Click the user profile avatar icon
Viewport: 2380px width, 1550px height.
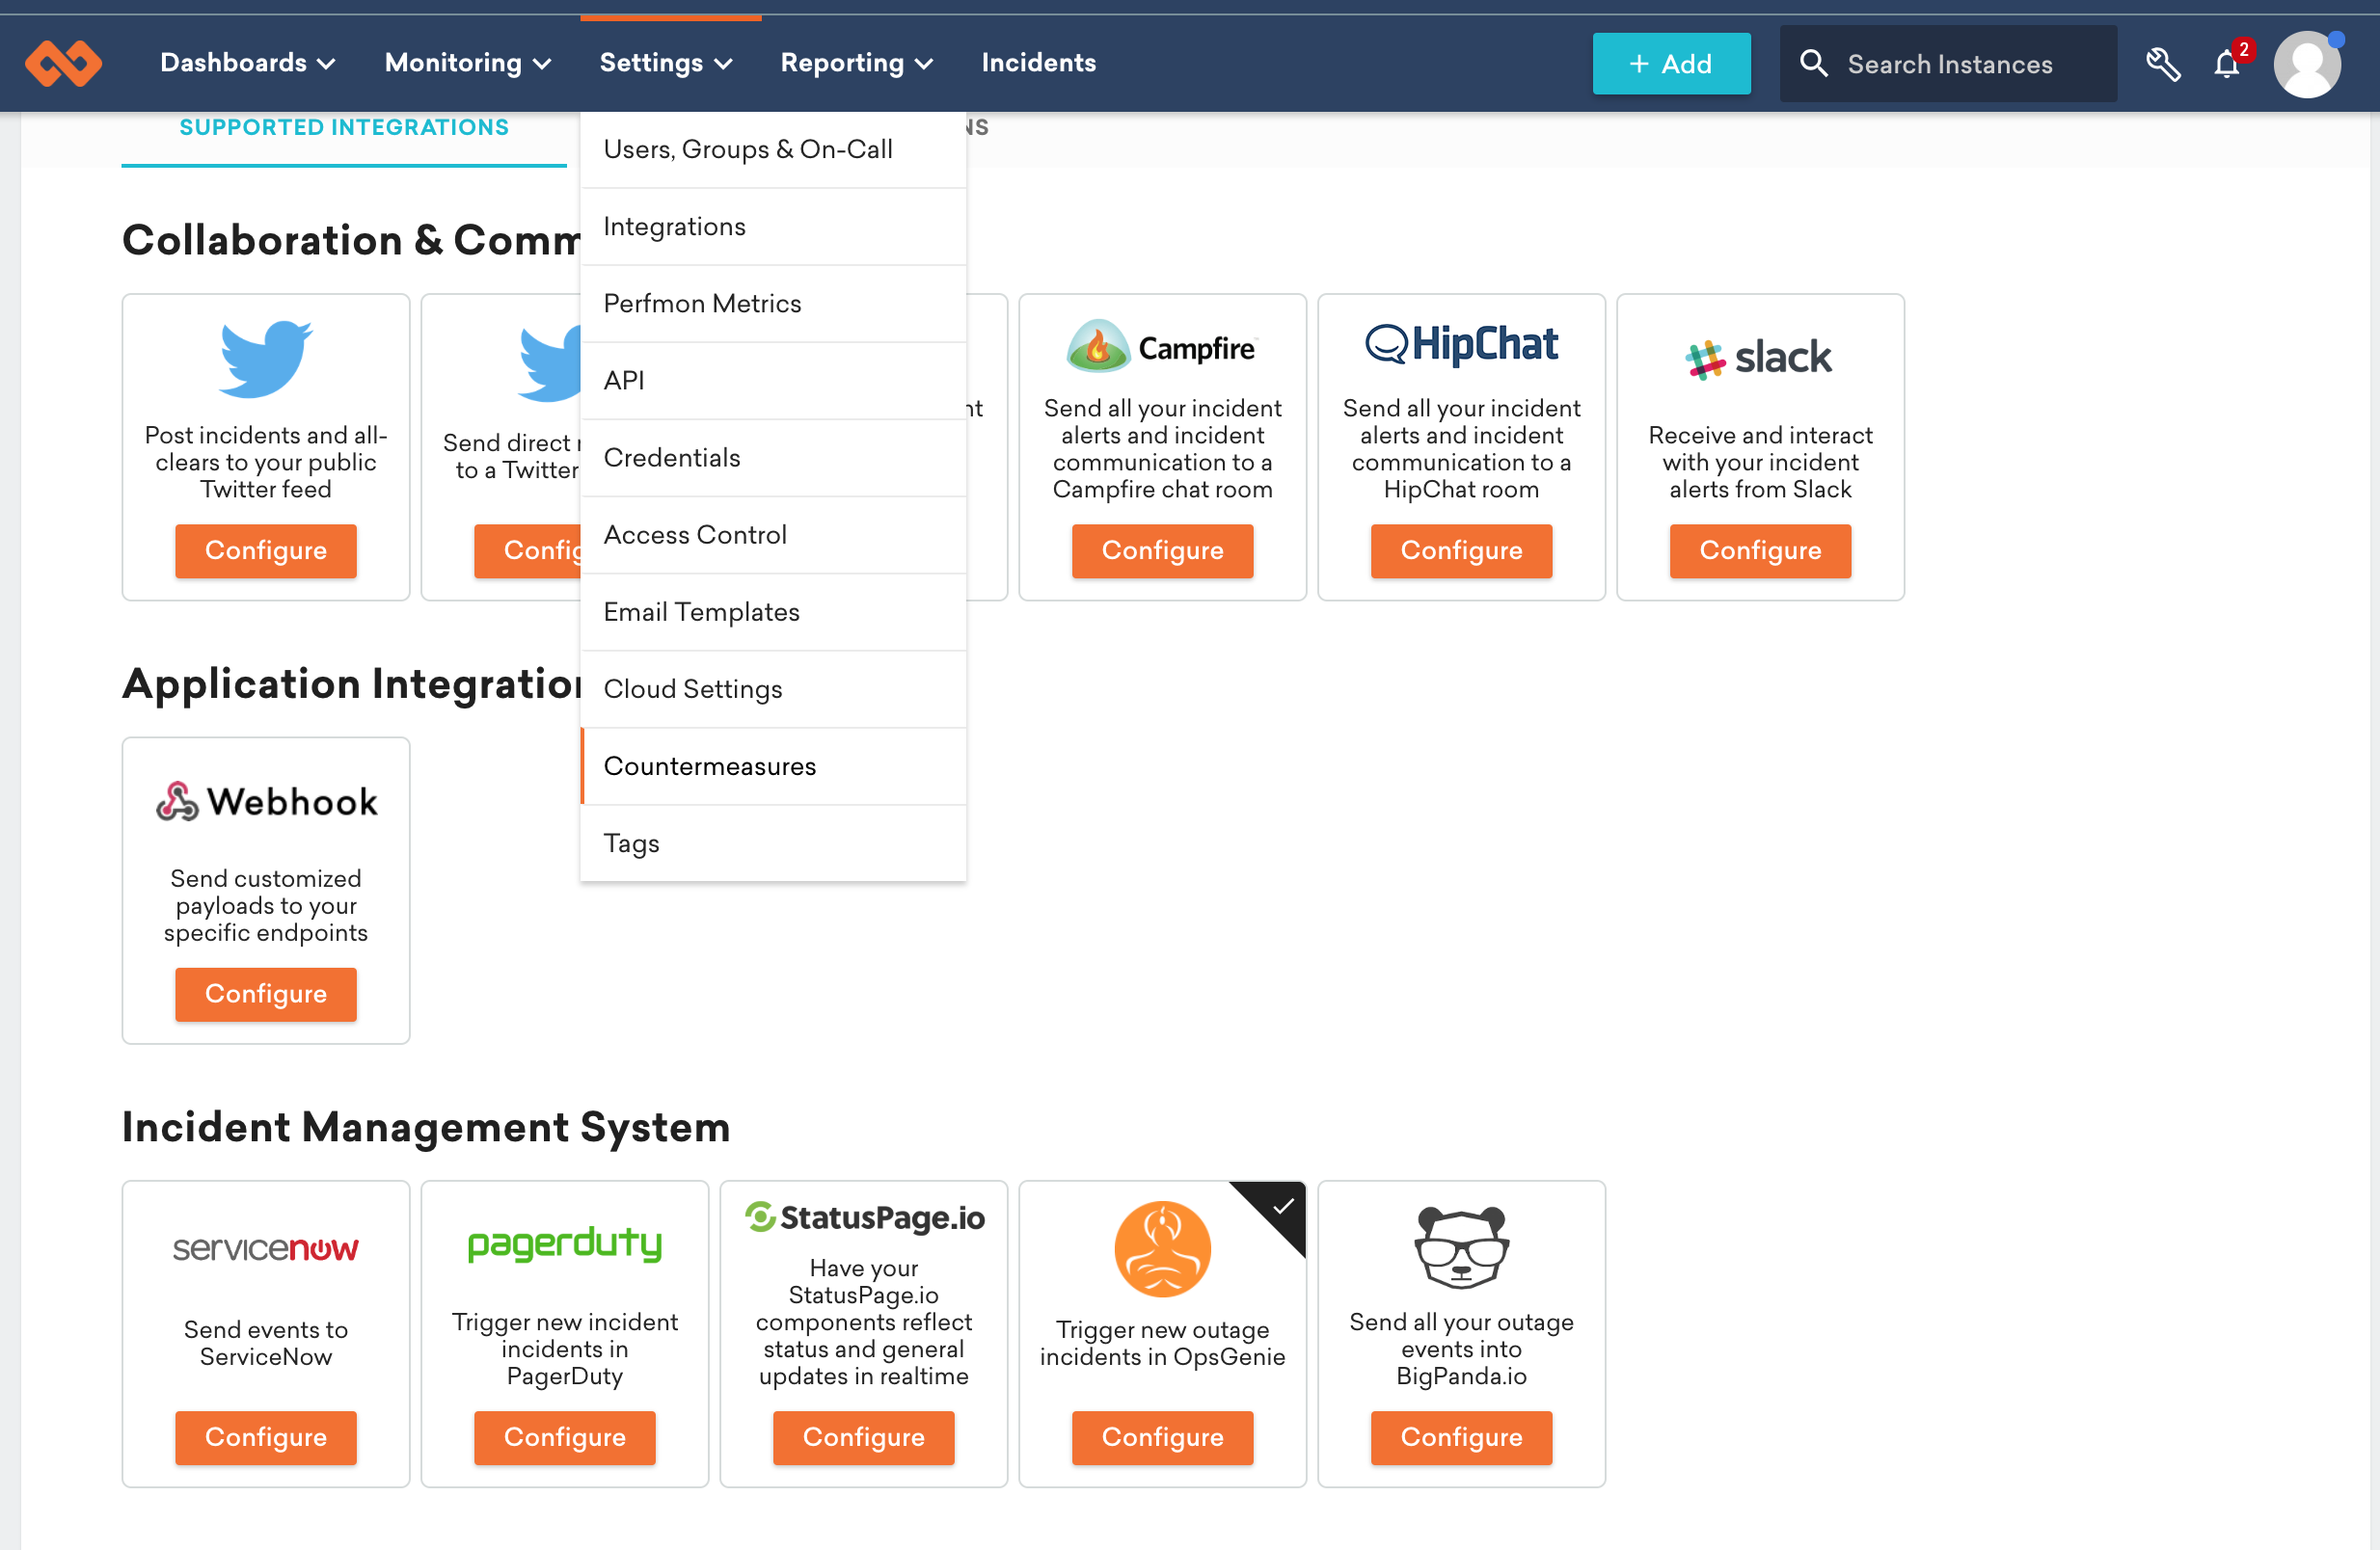pos(2307,65)
